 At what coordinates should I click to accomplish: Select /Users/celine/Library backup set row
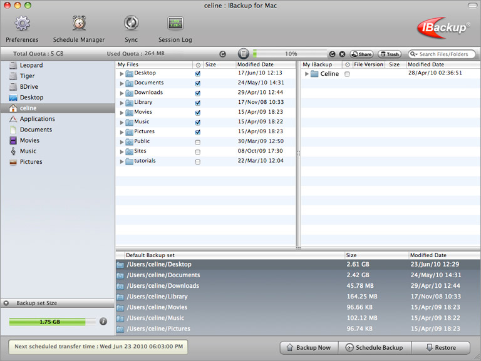pos(298,297)
